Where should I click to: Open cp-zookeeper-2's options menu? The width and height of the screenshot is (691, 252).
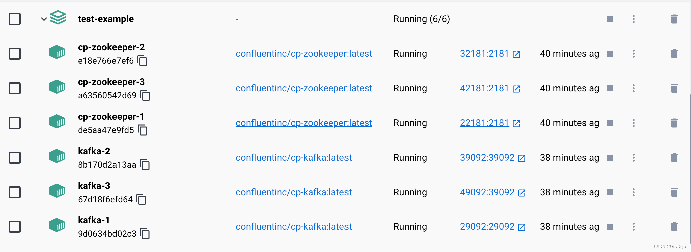[633, 53]
